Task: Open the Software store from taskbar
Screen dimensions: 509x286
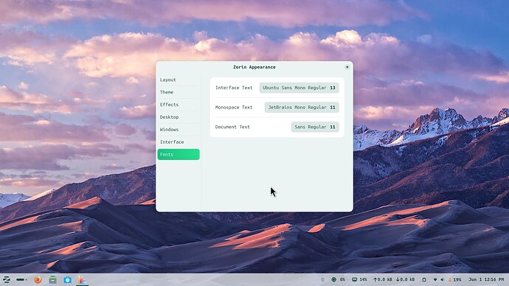Action: pos(68,279)
